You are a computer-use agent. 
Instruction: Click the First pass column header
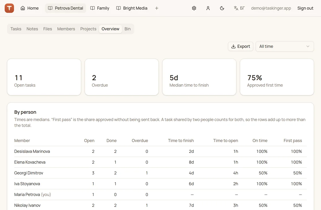tap(293, 141)
